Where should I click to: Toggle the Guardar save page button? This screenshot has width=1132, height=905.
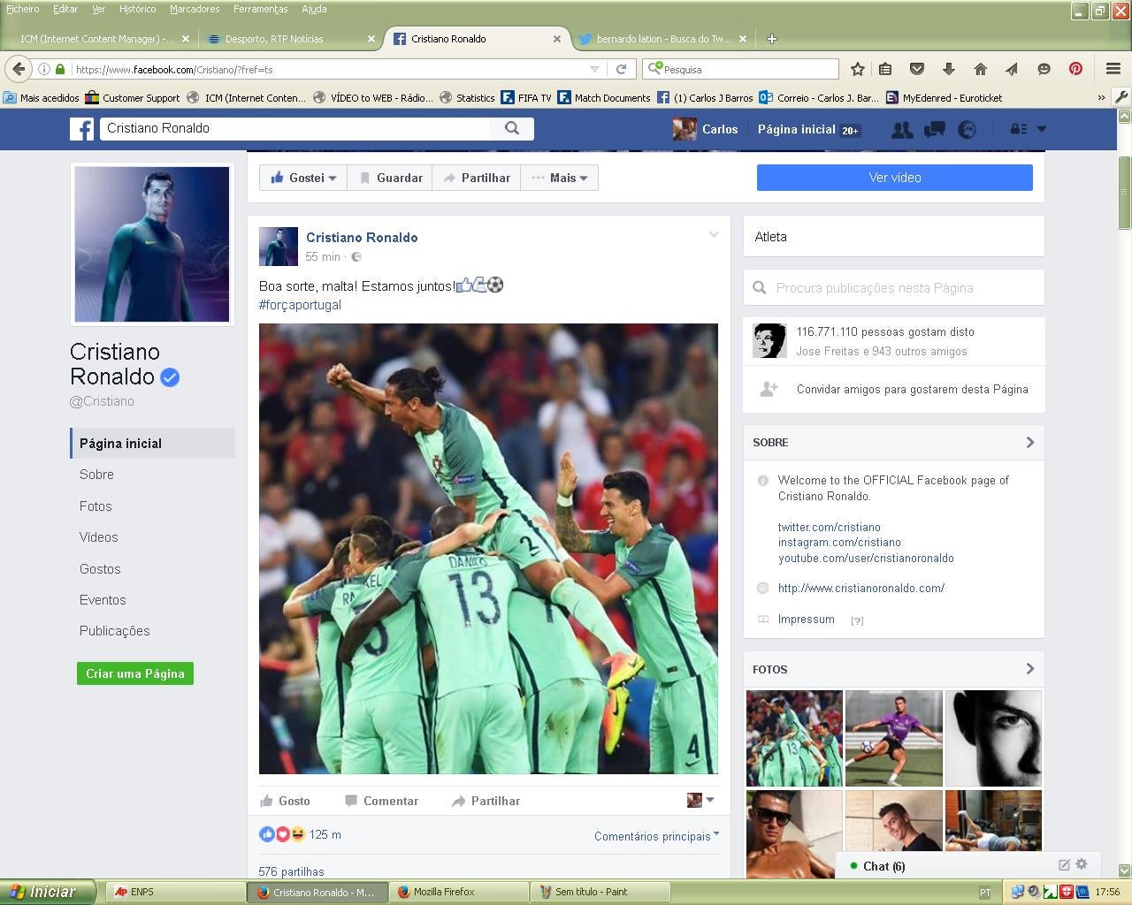[x=390, y=178]
